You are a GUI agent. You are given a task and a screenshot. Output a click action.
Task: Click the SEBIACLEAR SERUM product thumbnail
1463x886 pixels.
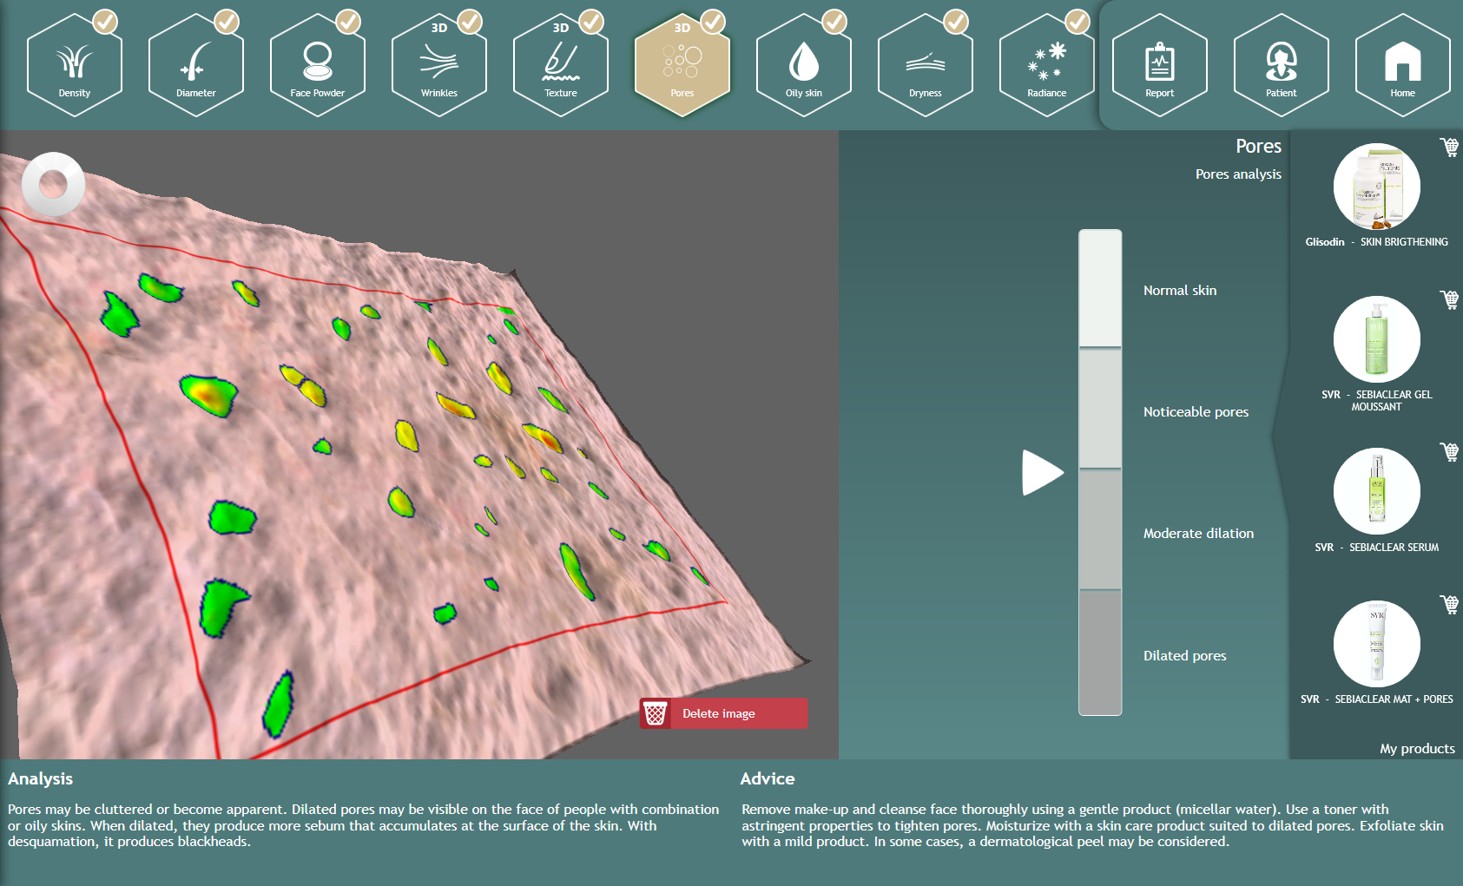click(1376, 490)
